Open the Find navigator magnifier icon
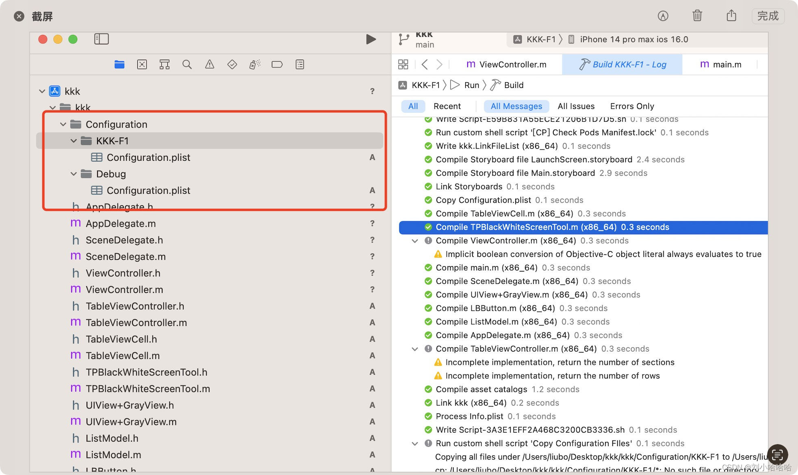Screen dimensions: 798x475 [x=187, y=64]
